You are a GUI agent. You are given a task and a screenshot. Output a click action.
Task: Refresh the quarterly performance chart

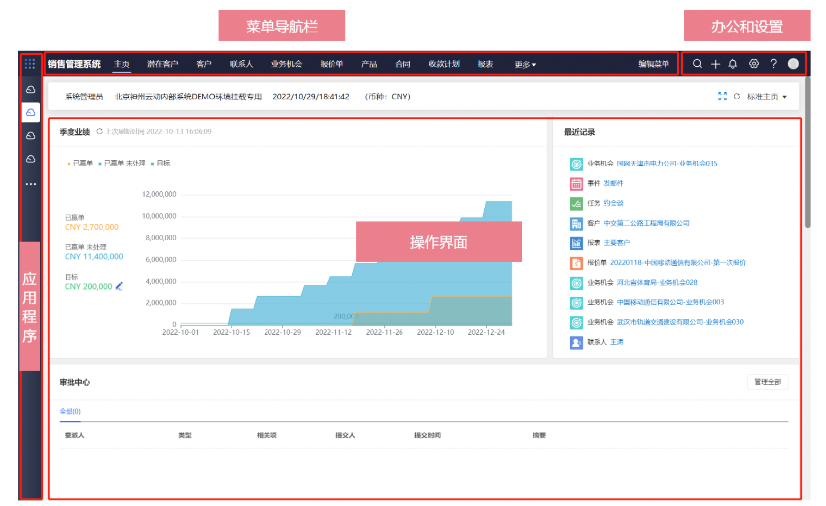(99, 132)
